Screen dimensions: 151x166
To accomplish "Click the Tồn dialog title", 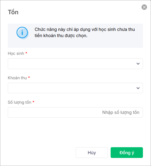I will pos(13,12).
